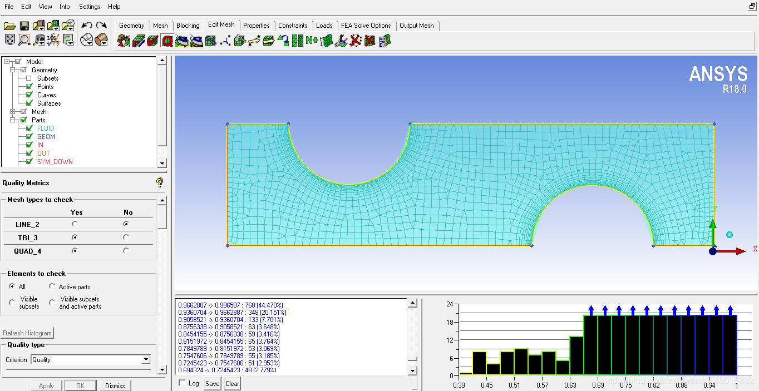
Task: Enable the Log checkbox
Action: (x=182, y=383)
